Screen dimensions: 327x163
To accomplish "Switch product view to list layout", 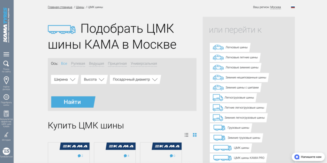I will (186, 135).
